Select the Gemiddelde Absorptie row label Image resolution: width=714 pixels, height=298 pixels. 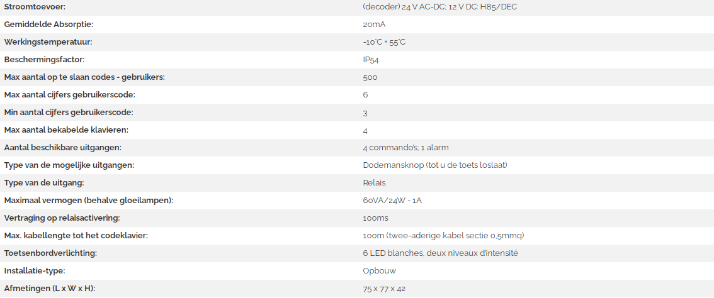[x=52, y=25]
